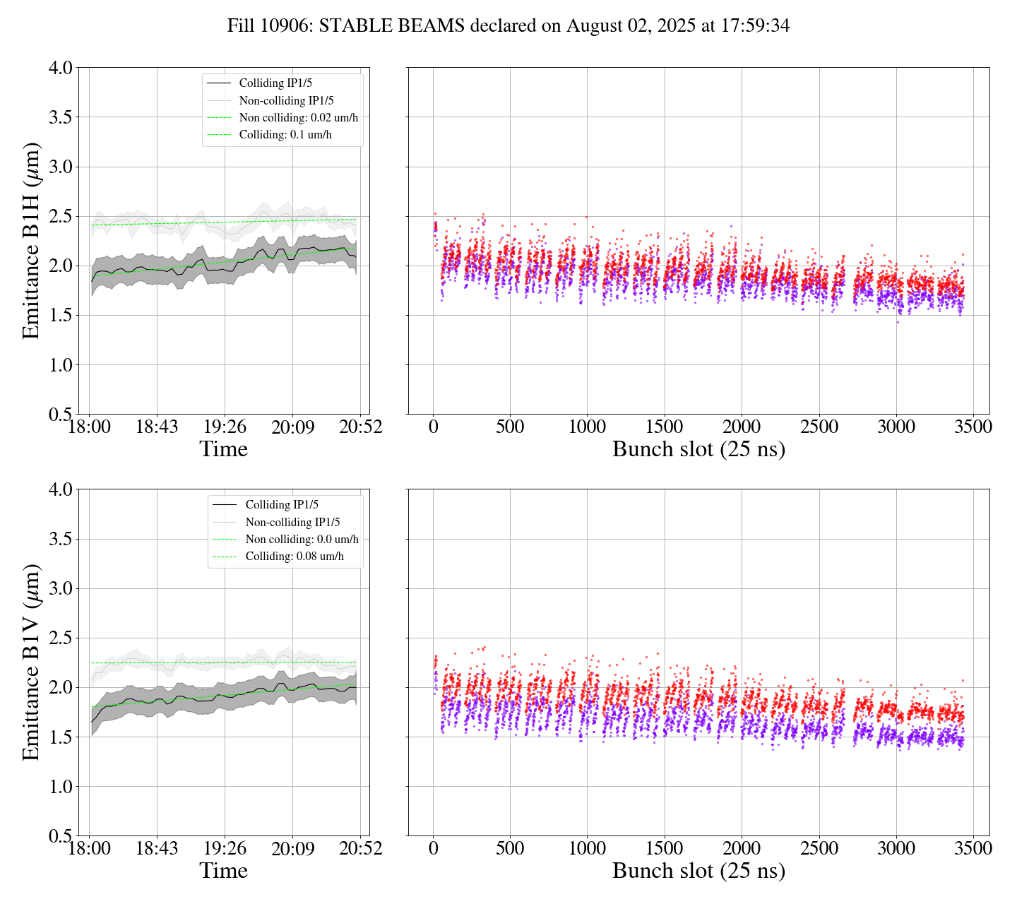Click the 3000 tick on bottom bunch slot axis
This screenshot has height=904, width=1017.
[x=896, y=848]
